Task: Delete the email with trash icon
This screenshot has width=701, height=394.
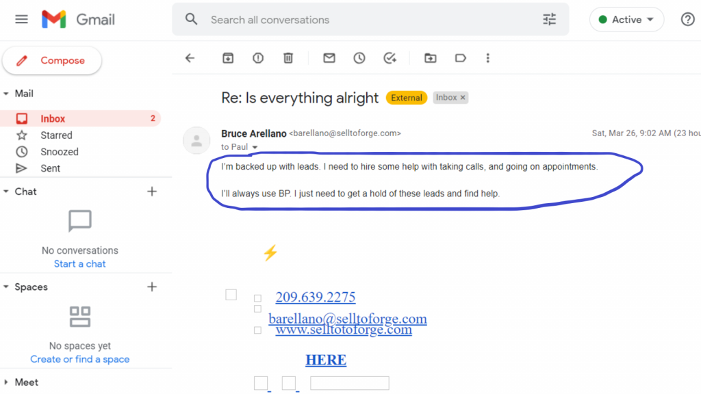Action: point(288,58)
